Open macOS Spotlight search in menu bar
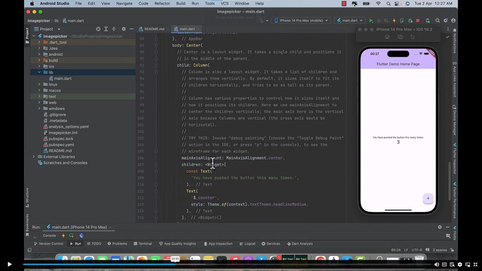This screenshot has width=482, height=271. tap(389, 4)
